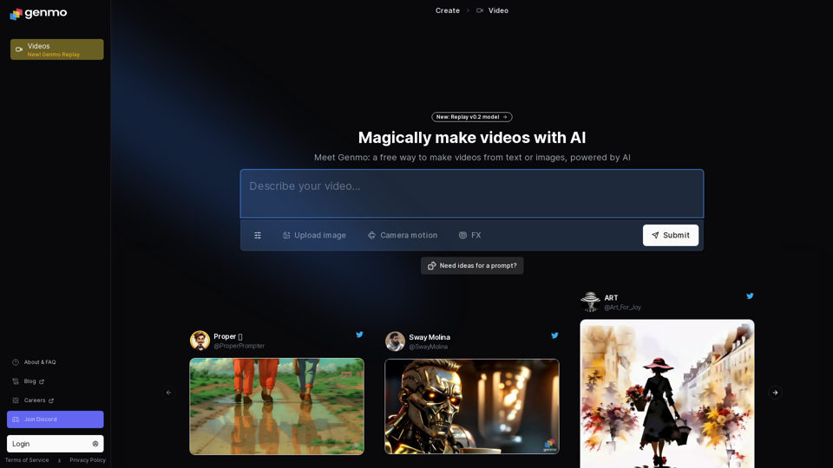
Task: Click the camera icon beside Videos
Action: pos(19,49)
